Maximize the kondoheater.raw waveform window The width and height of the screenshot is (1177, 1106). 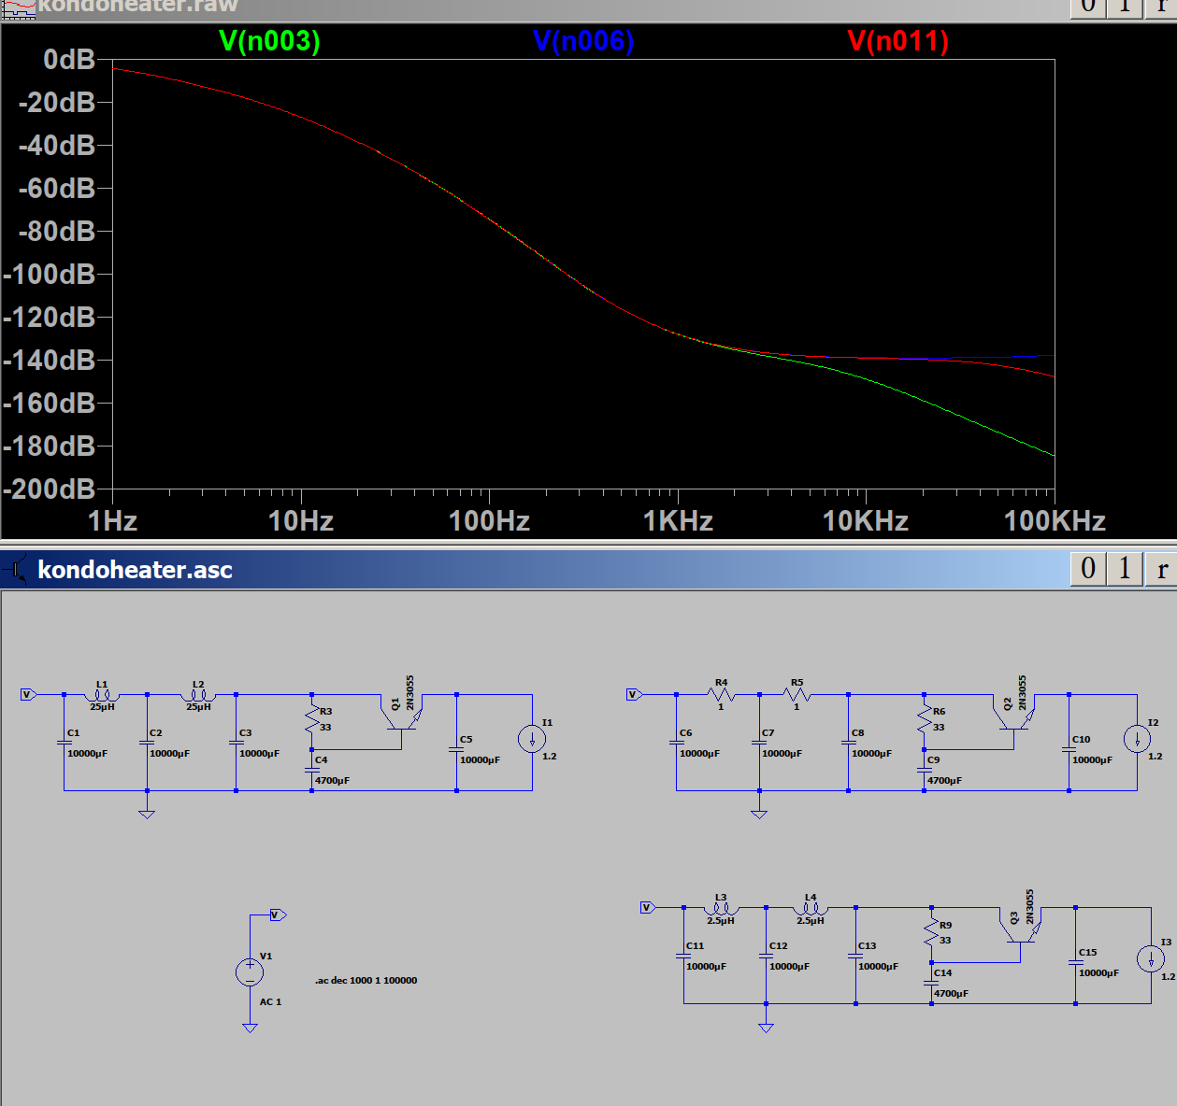[x=1125, y=7]
